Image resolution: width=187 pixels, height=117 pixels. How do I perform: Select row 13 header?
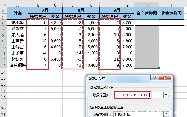4,66
